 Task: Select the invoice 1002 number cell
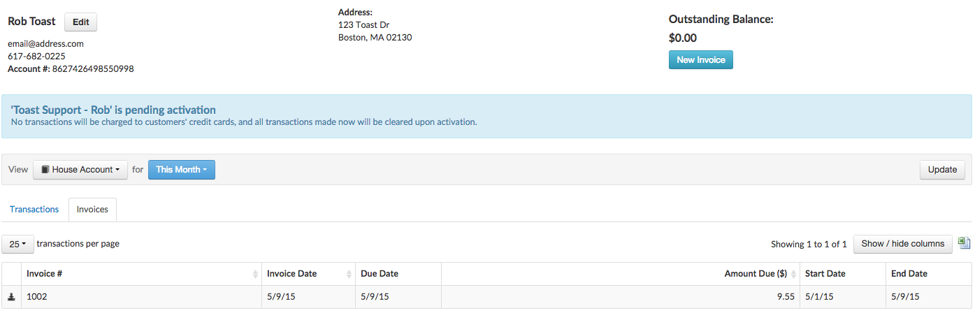tap(37, 297)
